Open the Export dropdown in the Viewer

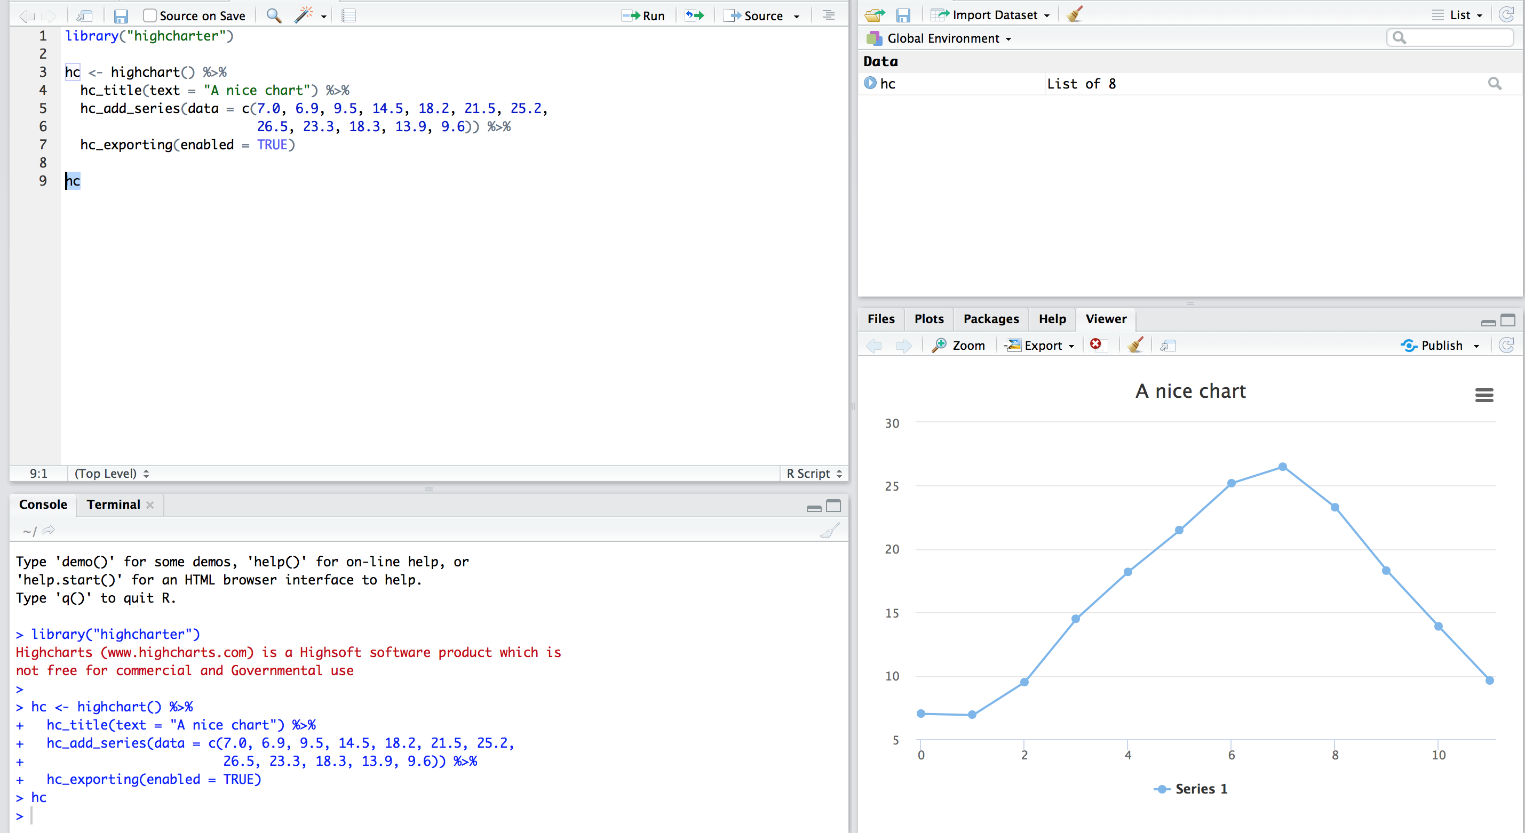[1040, 345]
